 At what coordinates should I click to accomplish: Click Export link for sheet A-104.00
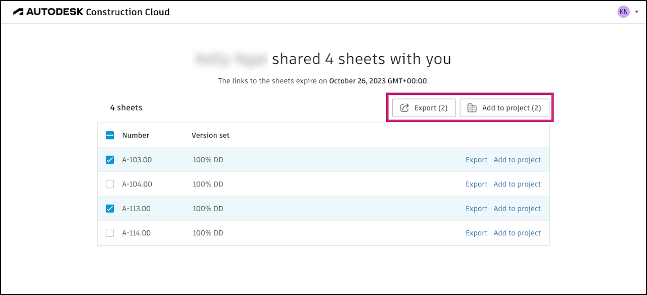pyautogui.click(x=476, y=184)
